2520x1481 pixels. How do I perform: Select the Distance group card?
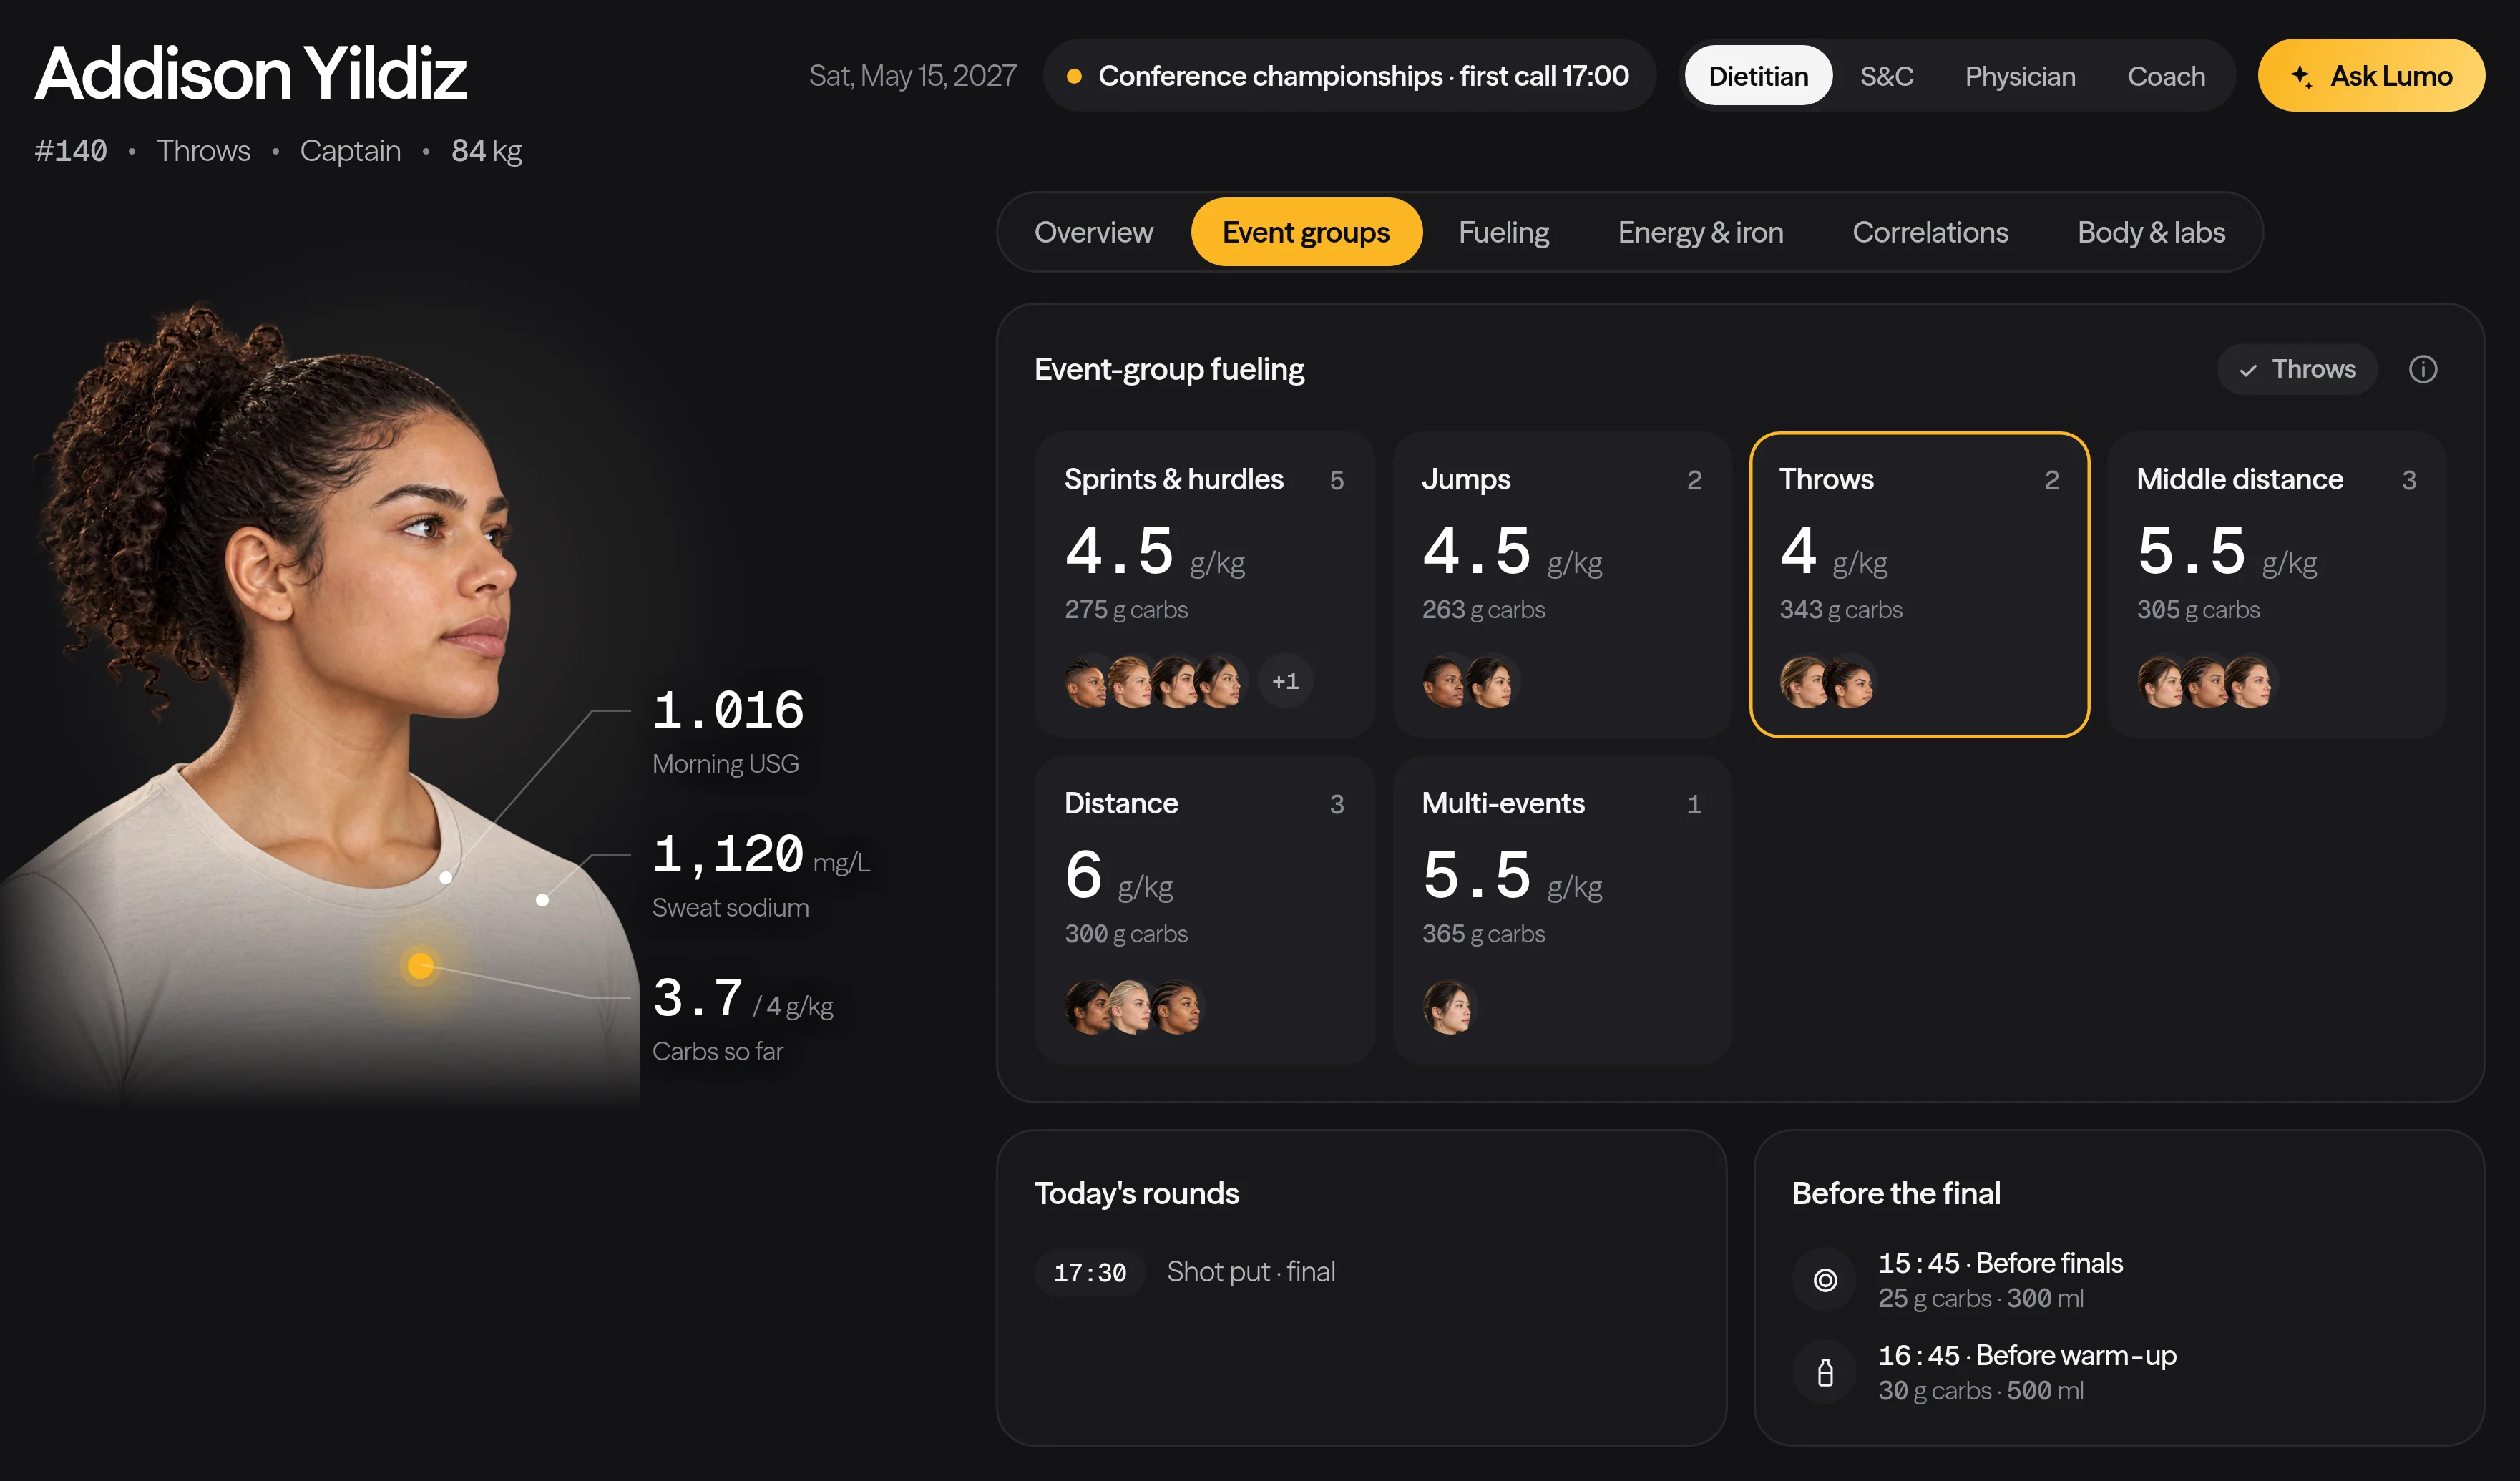(x=1204, y=909)
